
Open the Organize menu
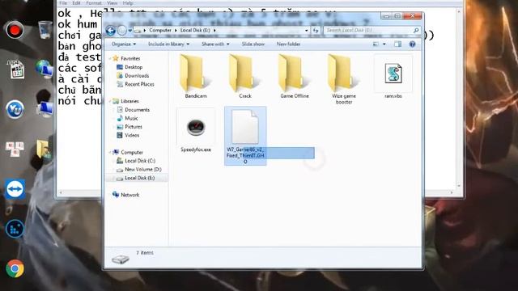point(124,44)
